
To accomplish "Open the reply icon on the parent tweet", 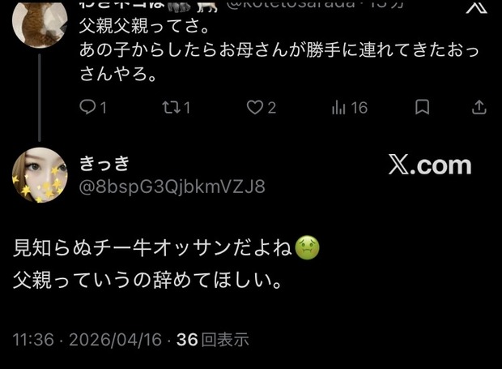I will point(87,107).
